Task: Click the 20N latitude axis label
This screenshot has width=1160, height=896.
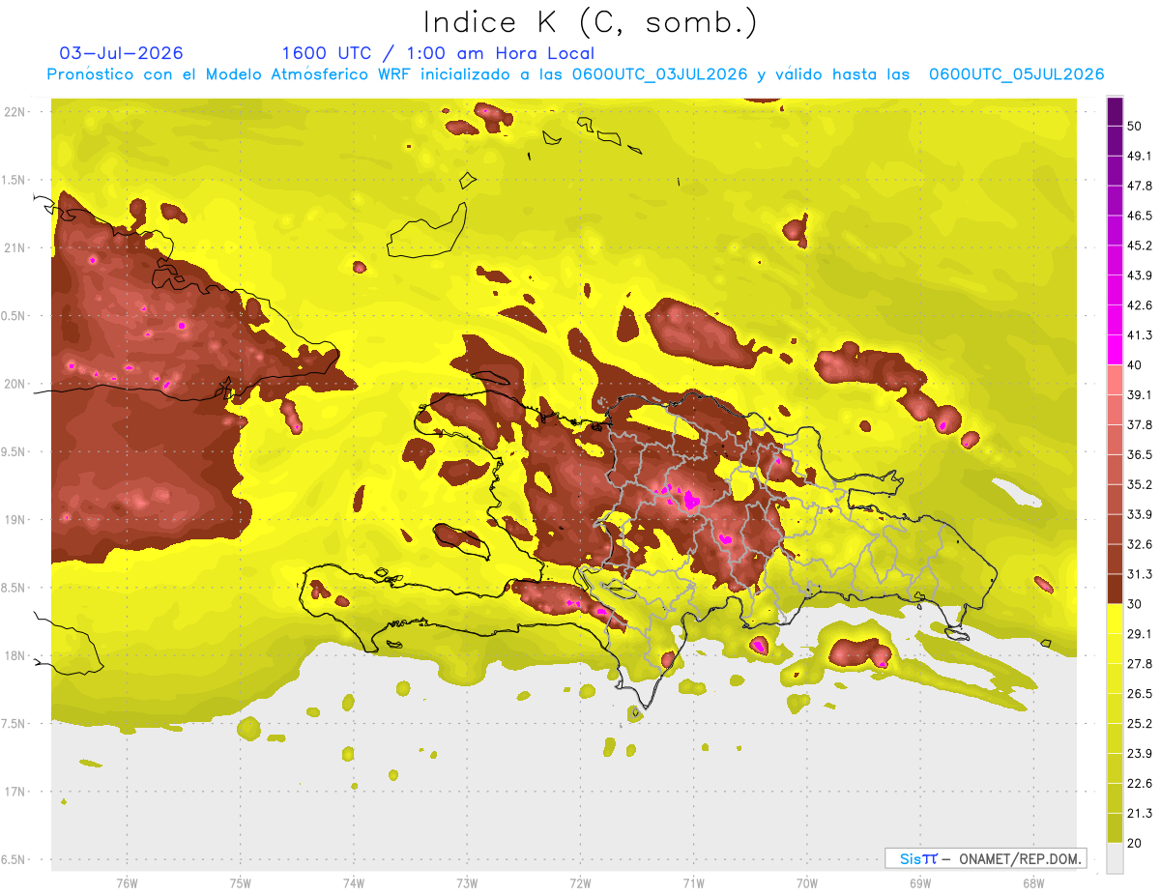Action: [17, 384]
